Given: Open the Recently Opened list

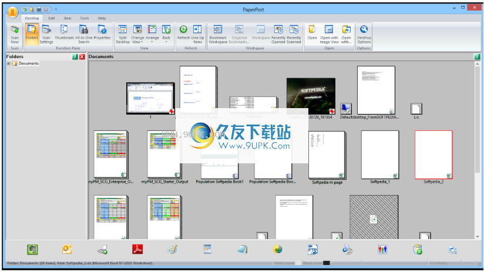Looking at the screenshot, I should pos(278,34).
